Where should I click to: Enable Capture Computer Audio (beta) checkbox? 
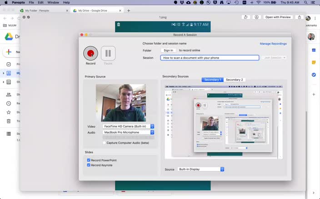(105, 143)
